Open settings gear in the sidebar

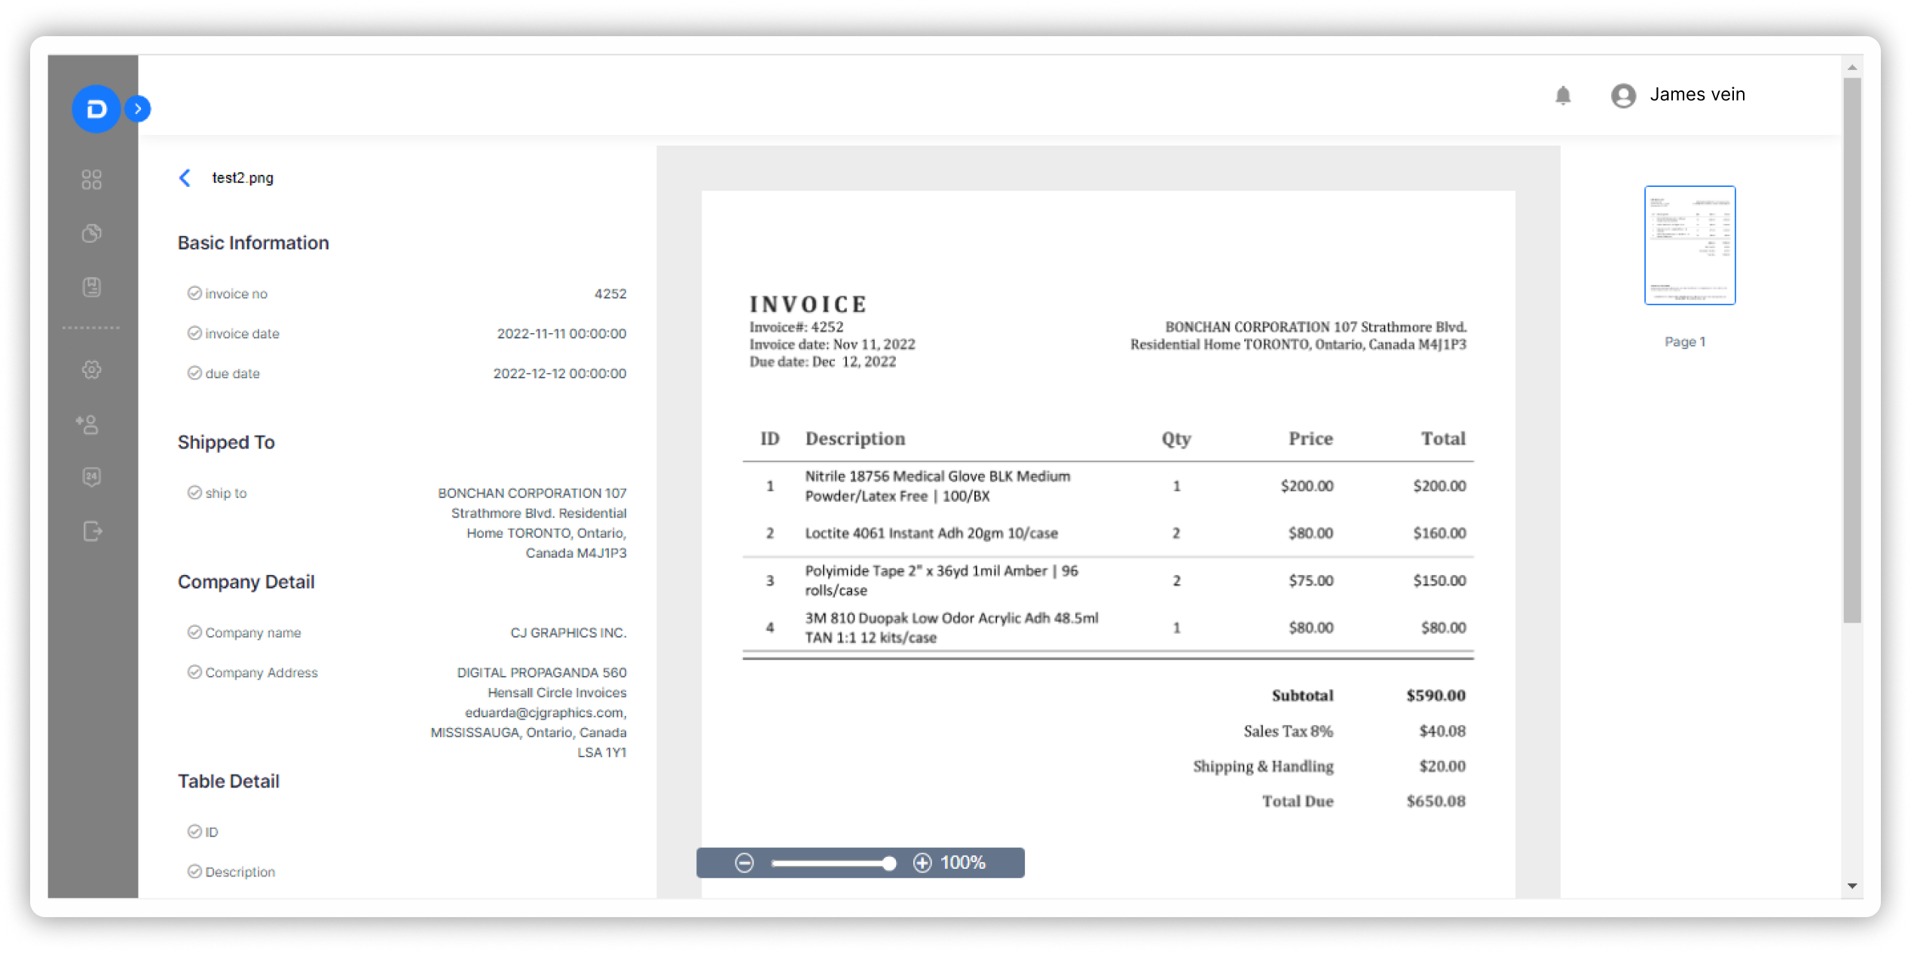point(91,370)
